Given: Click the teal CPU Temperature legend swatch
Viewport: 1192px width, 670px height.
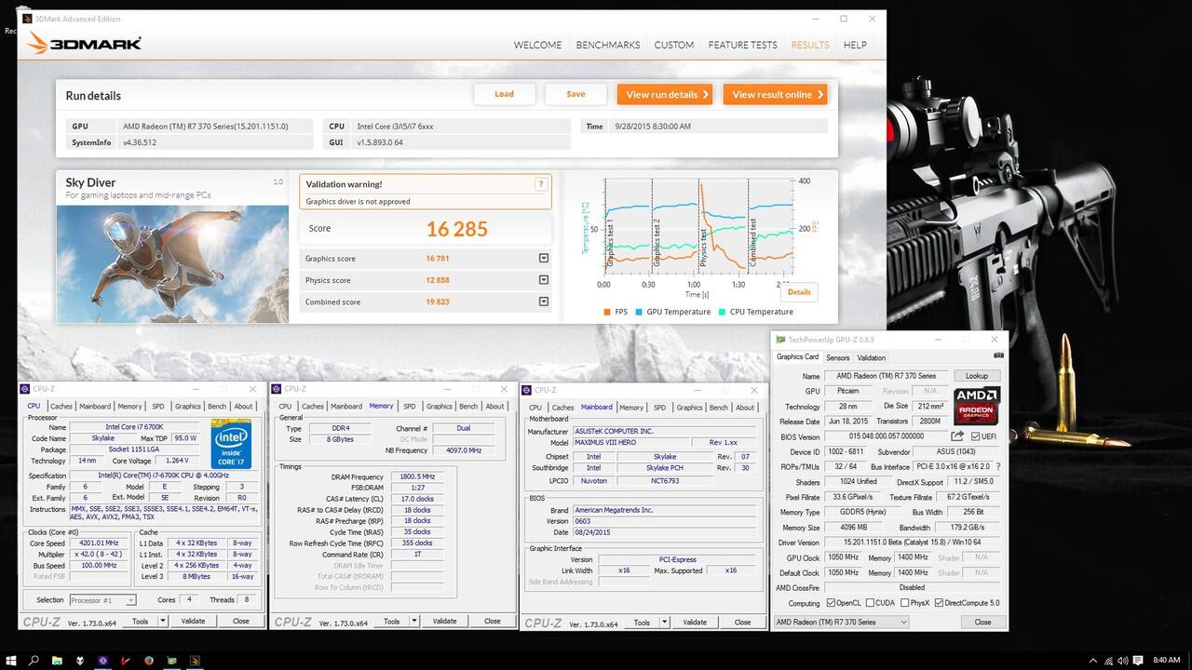Looking at the screenshot, I should coord(722,312).
